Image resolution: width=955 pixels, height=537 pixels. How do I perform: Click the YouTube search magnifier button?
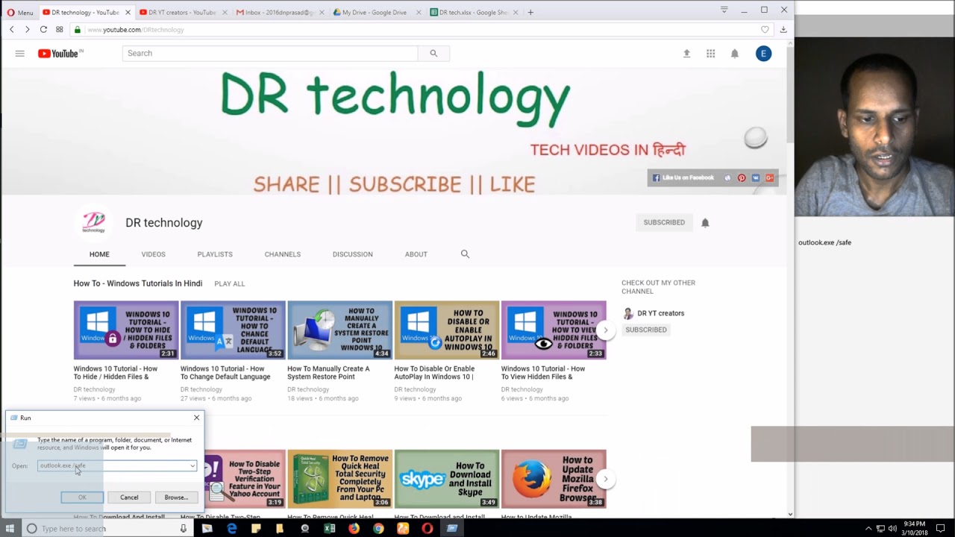click(x=433, y=54)
